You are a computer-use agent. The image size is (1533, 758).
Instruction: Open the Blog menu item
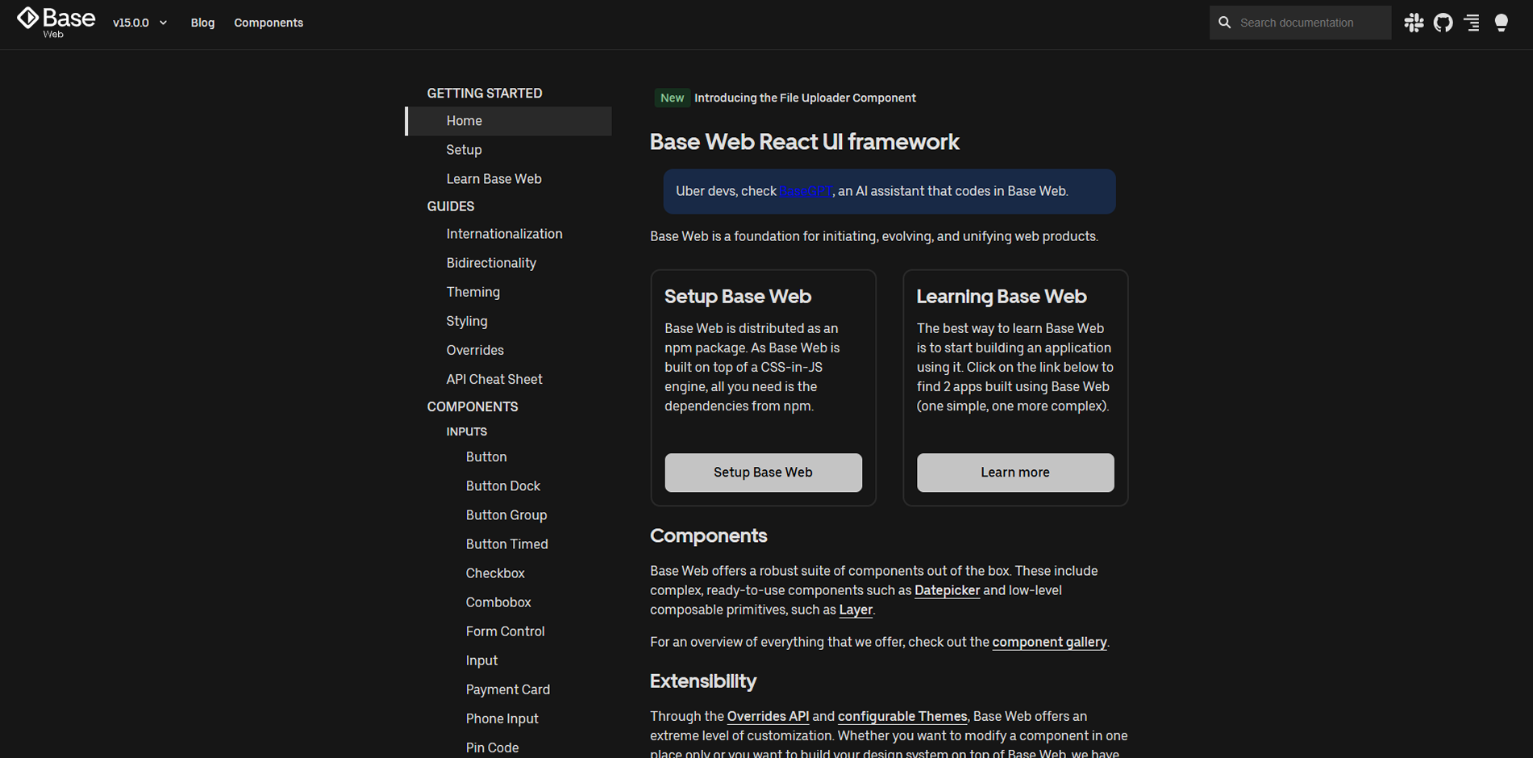pyautogui.click(x=202, y=23)
